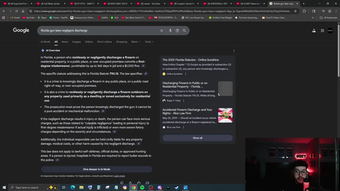This screenshot has height=191, width=340.
Task: Click Show all sources button
Action: pyautogui.click(x=197, y=138)
